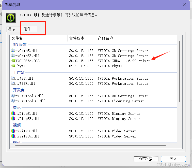
Task: Sort by the 文件名 column header
Action: 38,38
